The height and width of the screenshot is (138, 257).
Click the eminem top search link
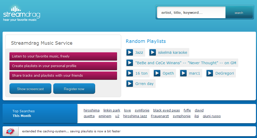[x=105, y=116]
